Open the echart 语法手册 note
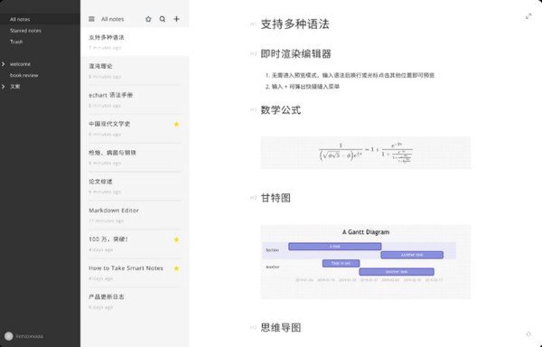542x347 pixels. coord(135,100)
